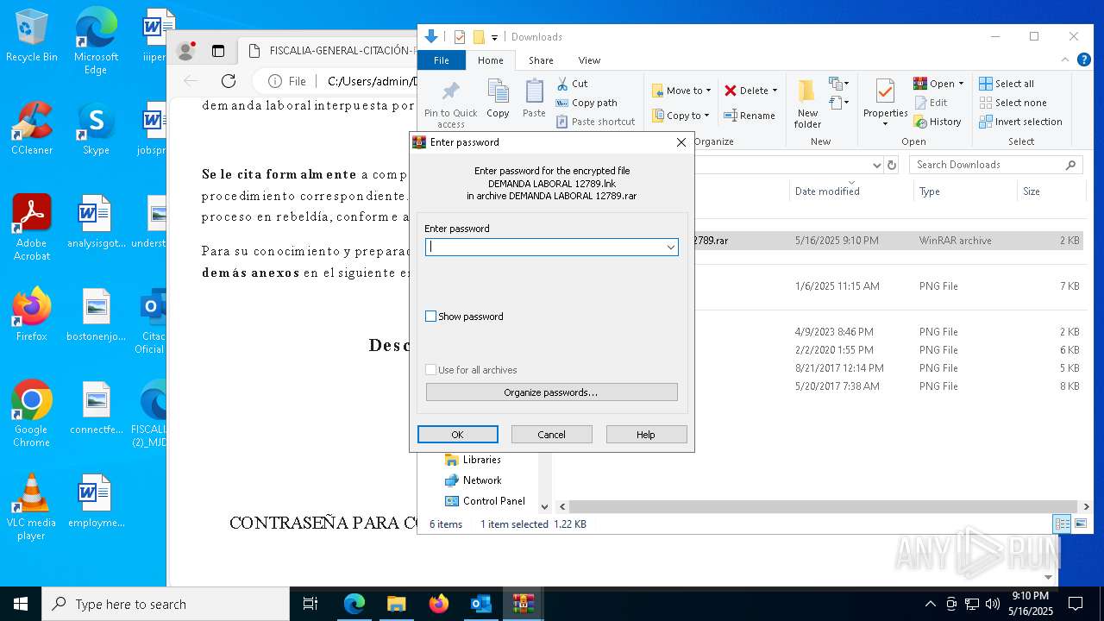Click Rename in ribbon

pyautogui.click(x=749, y=116)
